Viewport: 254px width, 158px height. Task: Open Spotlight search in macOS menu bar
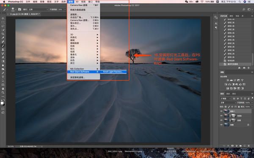coord(240,2)
